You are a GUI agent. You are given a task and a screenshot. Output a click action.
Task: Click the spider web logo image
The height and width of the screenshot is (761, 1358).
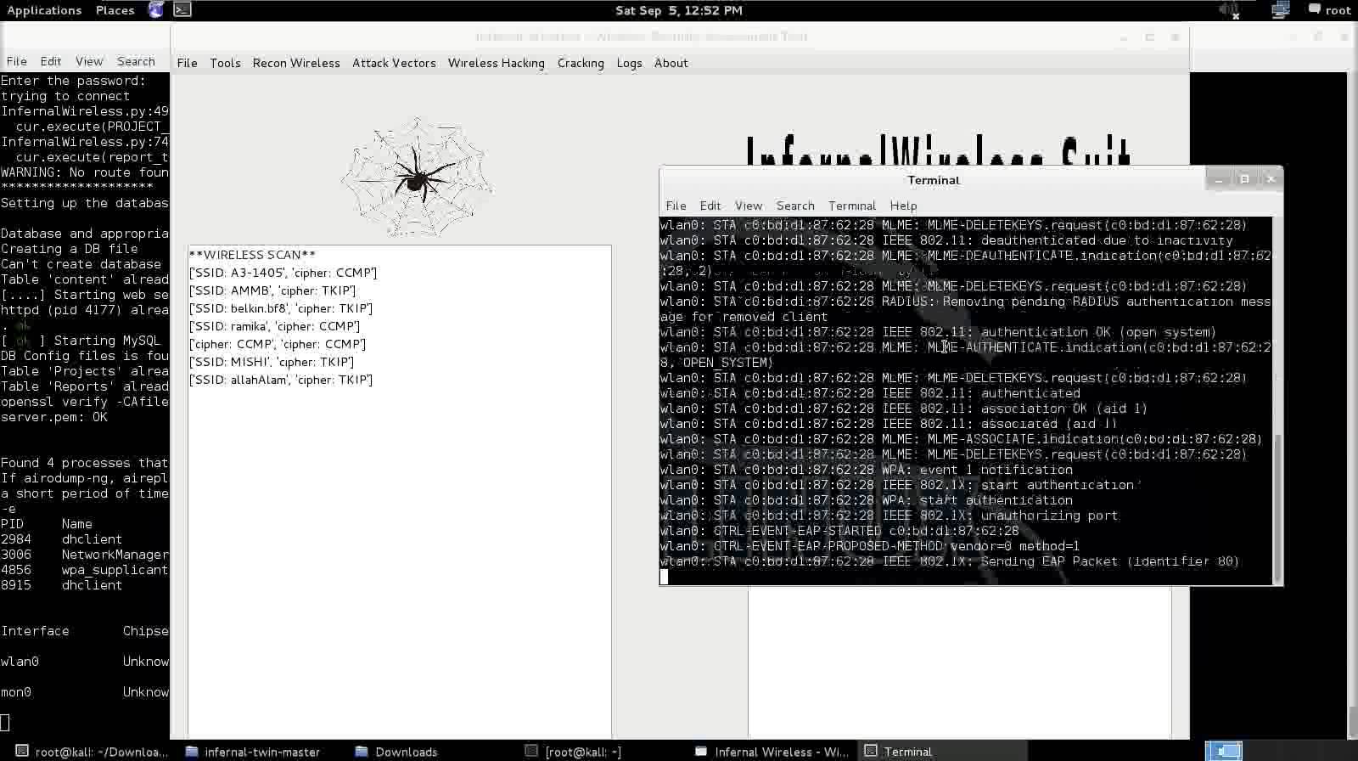(x=417, y=177)
